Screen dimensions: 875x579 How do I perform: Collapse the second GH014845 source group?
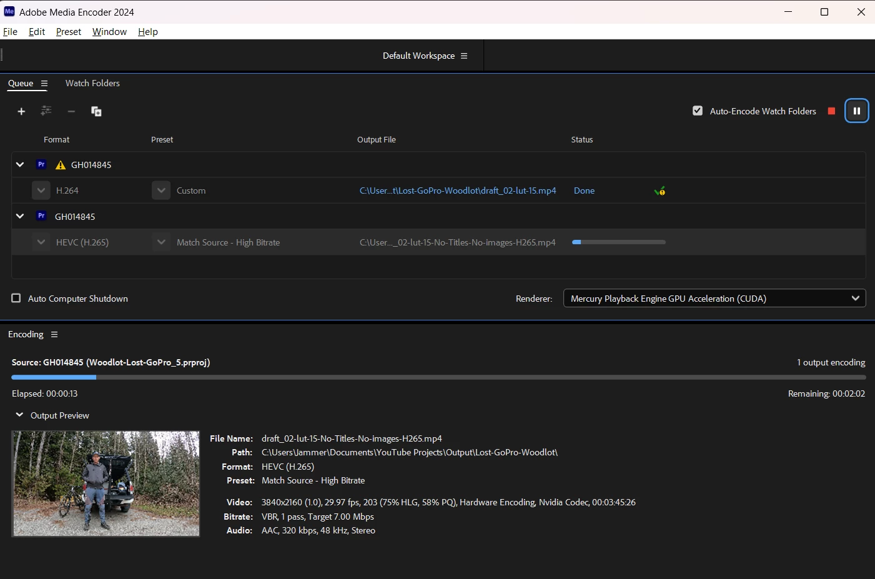point(20,216)
